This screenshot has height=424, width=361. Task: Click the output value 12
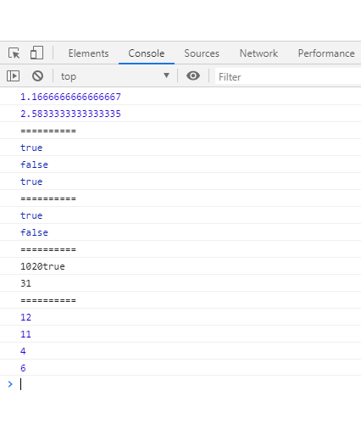pyautogui.click(x=25, y=317)
